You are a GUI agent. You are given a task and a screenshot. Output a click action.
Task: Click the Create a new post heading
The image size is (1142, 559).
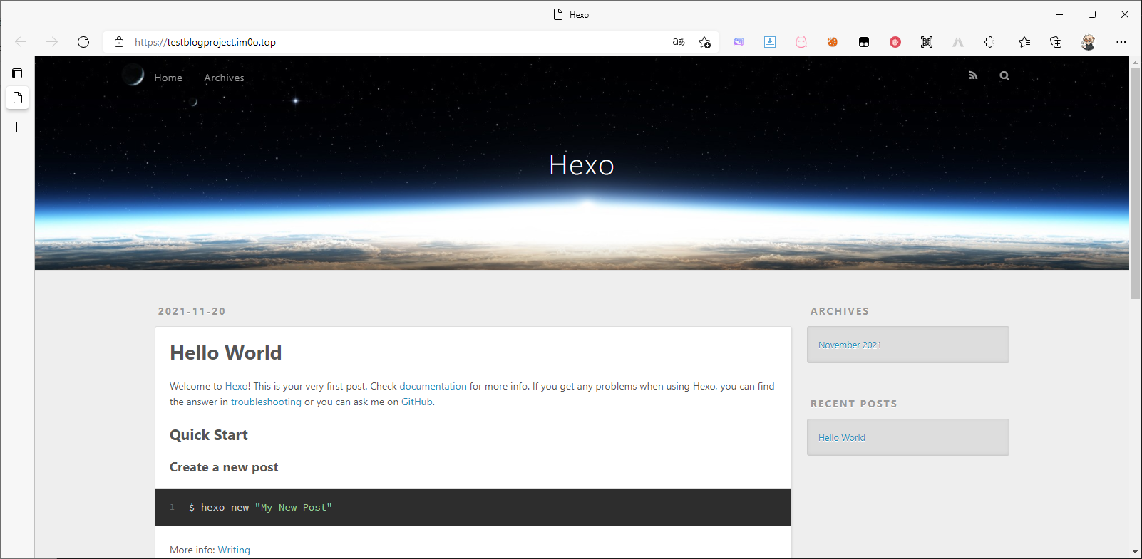[x=224, y=467]
